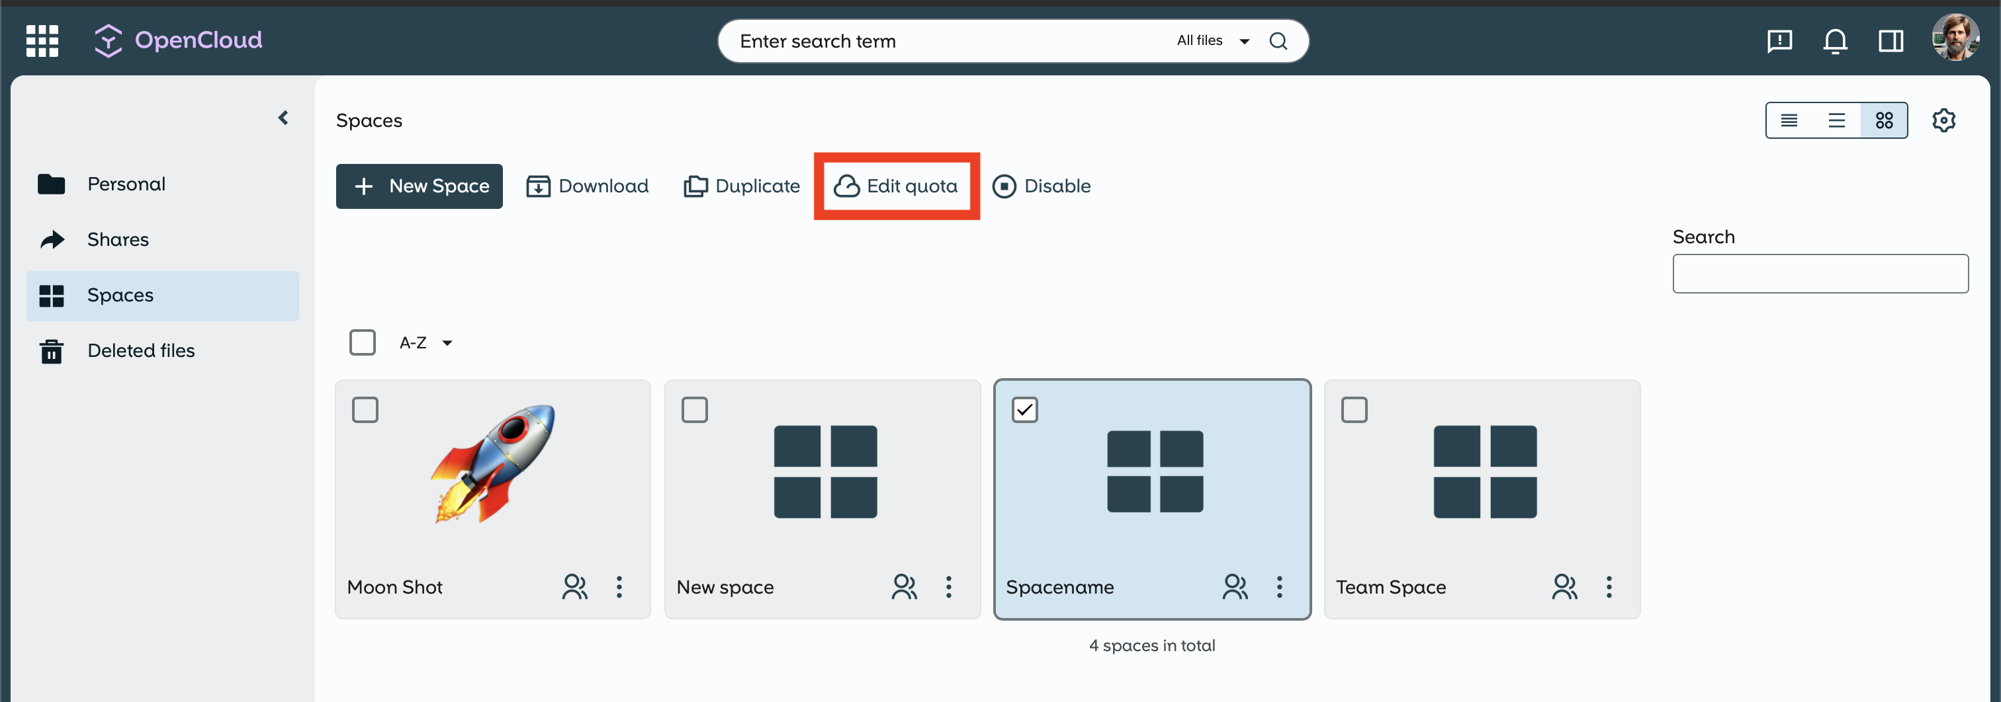Click the search magnifier icon
The width and height of the screenshot is (2001, 702).
click(1278, 41)
